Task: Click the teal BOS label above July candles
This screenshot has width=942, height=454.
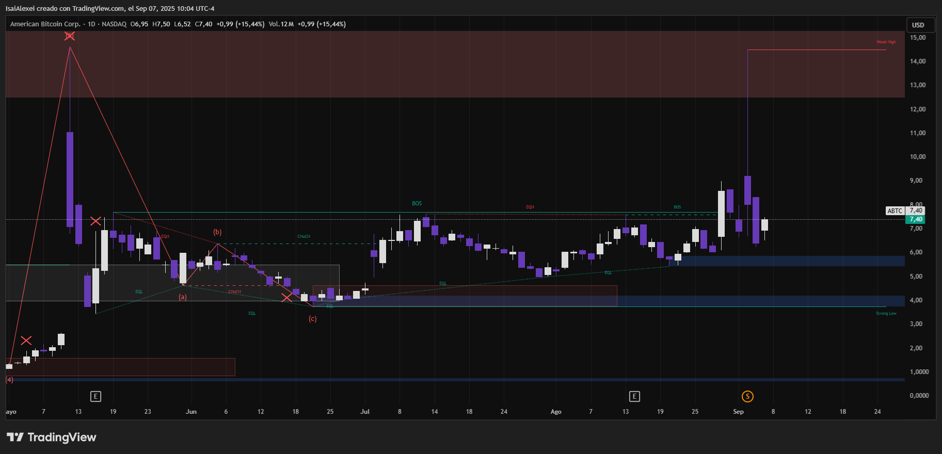Action: click(417, 203)
